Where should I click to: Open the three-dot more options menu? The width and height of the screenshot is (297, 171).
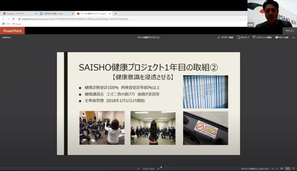point(294,37)
